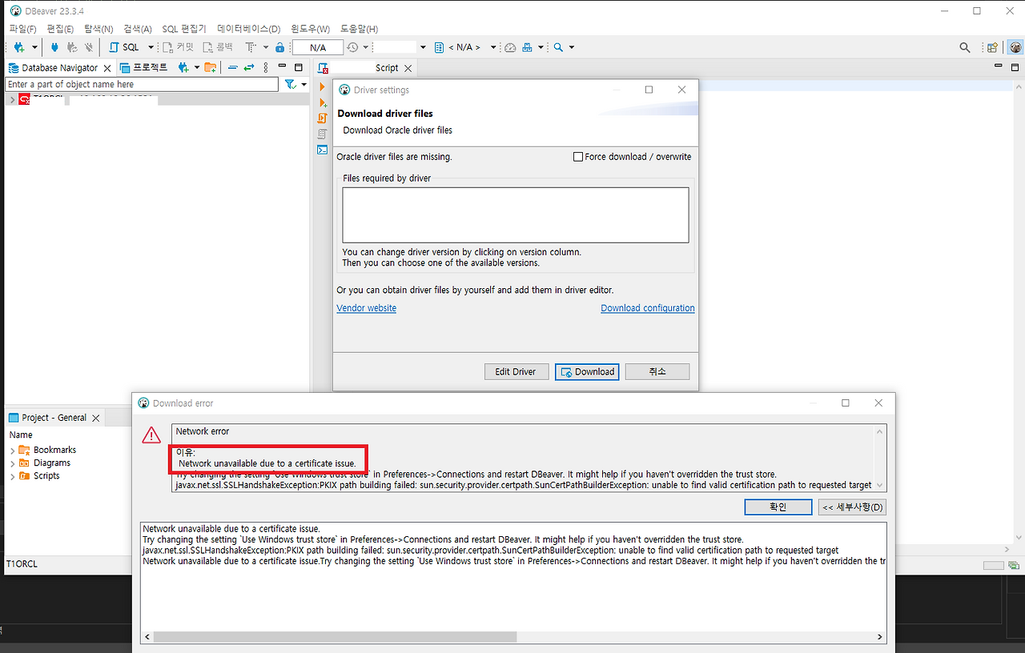Open the Download configuration link
Image resolution: width=1025 pixels, height=653 pixels.
pyautogui.click(x=648, y=308)
